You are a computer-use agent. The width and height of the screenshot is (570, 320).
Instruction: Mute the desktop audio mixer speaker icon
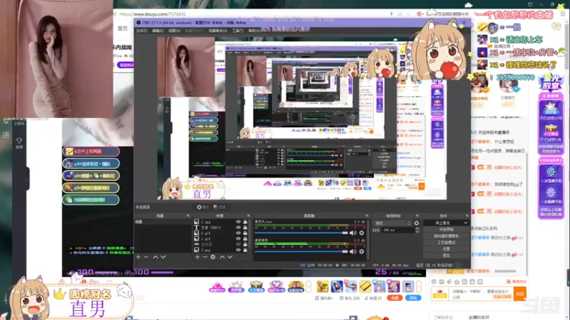point(353,252)
